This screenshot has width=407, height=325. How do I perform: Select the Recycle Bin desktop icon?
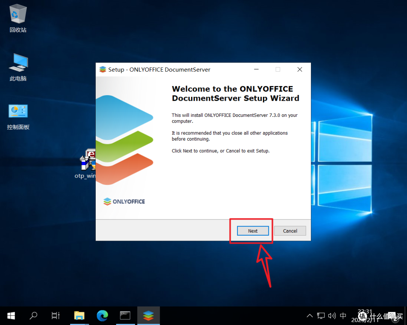tap(18, 18)
